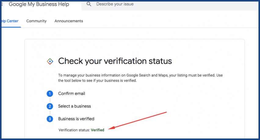This screenshot has height=140, width=260.
Task: Click the magnifier search icon
Action: 89,4
